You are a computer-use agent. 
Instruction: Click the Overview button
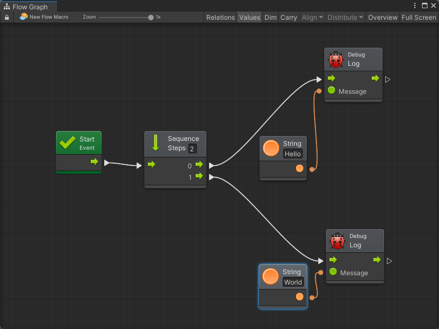tap(382, 18)
